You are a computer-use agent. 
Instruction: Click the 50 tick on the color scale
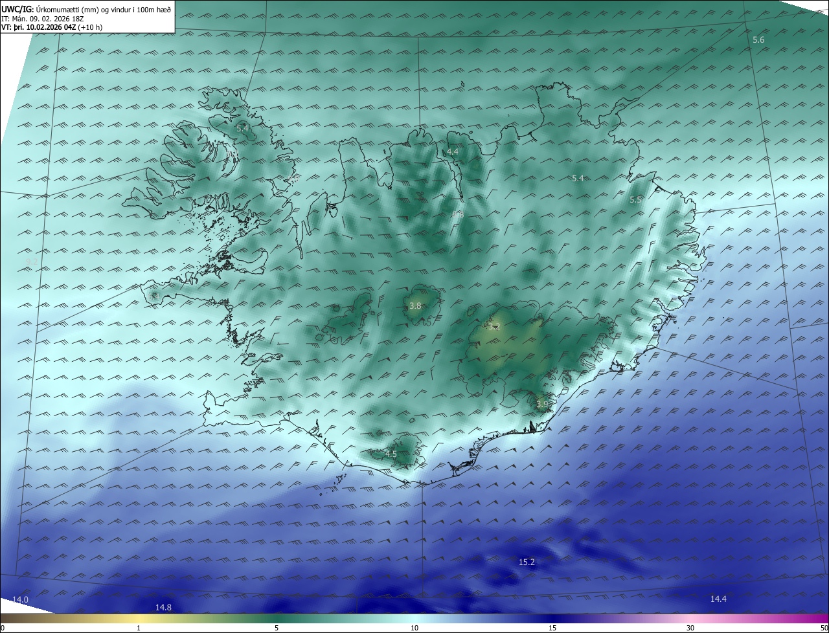(x=824, y=628)
